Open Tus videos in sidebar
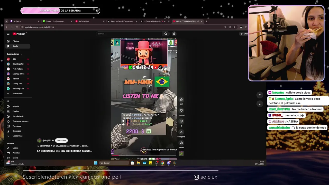This screenshot has height=185, width=329. point(18,126)
